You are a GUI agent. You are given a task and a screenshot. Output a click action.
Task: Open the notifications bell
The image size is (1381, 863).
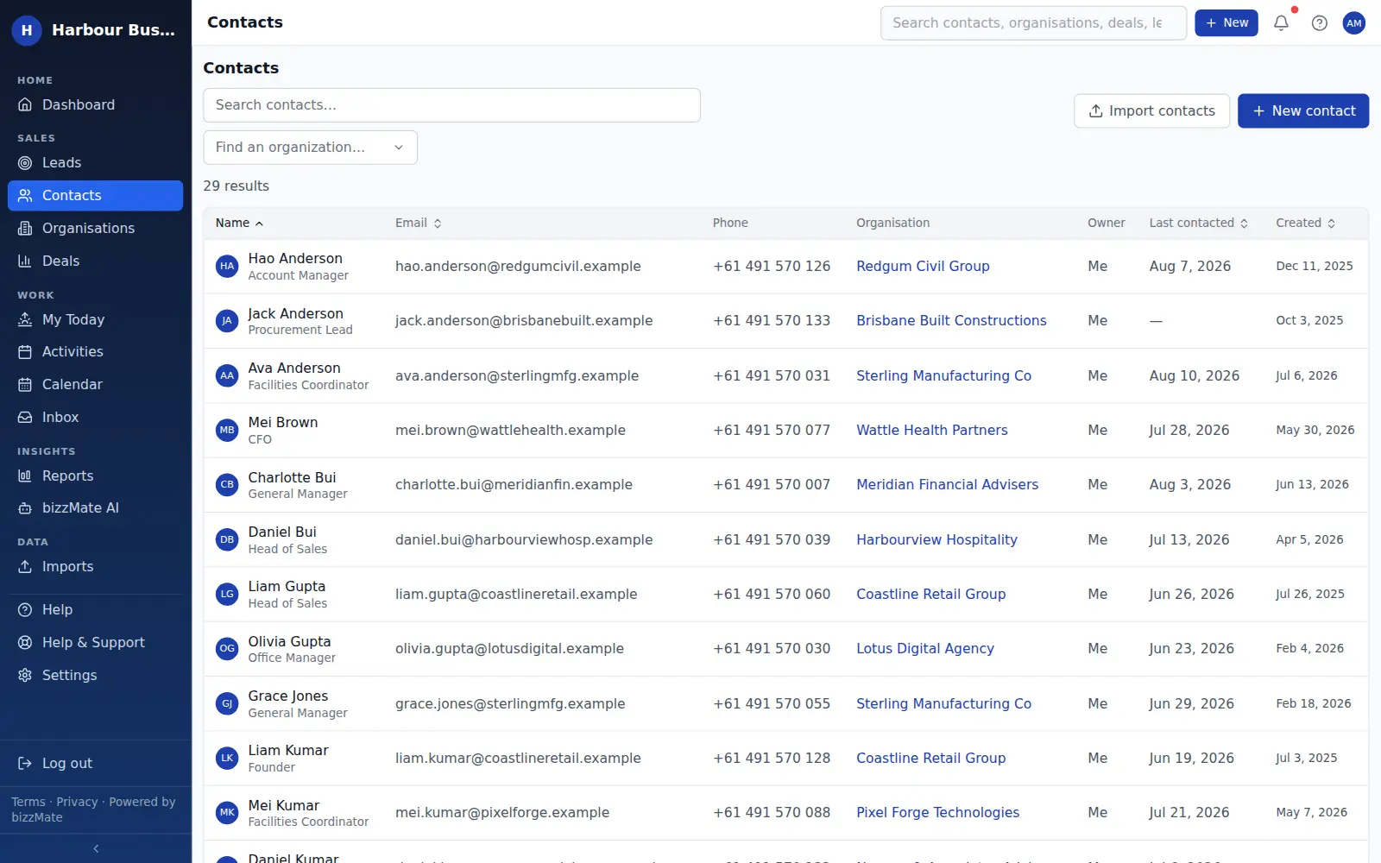(x=1281, y=23)
